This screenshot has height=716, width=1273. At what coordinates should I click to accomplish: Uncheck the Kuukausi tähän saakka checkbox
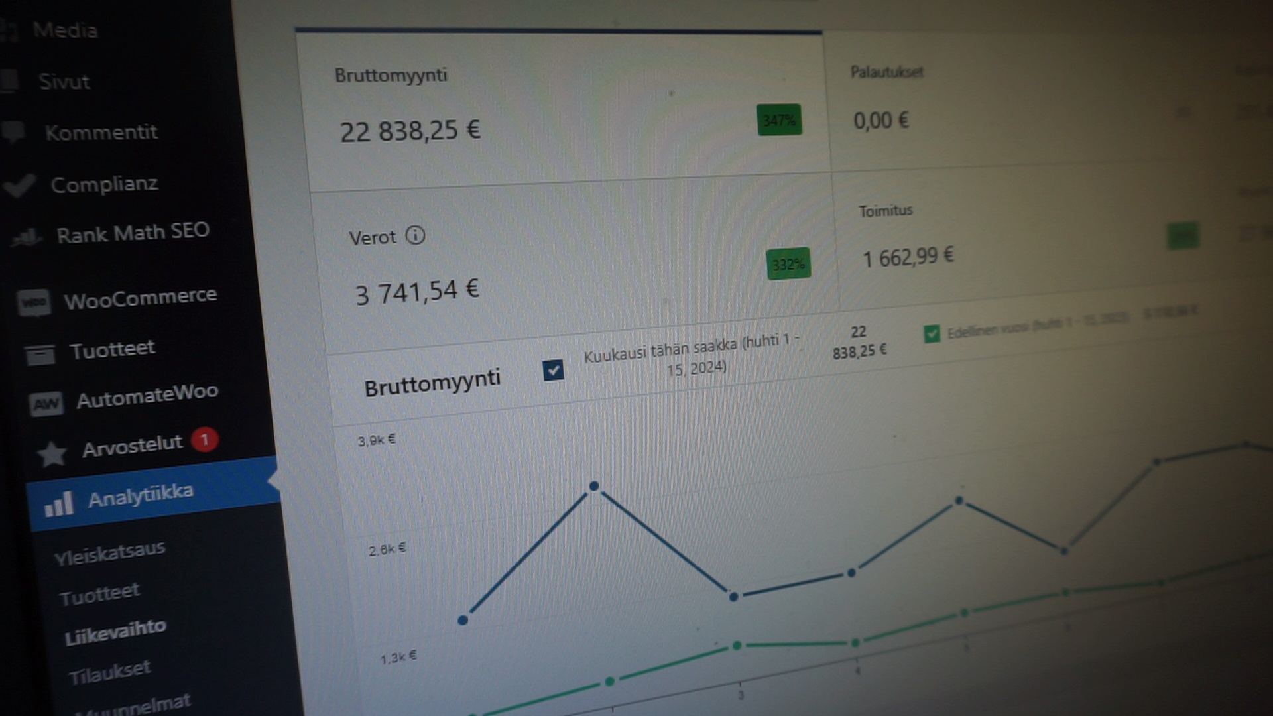[x=553, y=370]
